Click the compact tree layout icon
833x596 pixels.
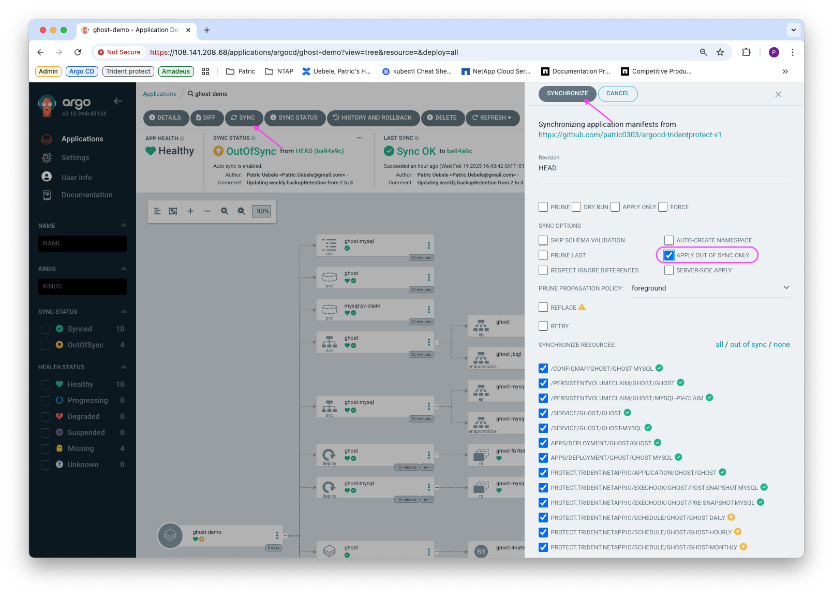click(157, 211)
